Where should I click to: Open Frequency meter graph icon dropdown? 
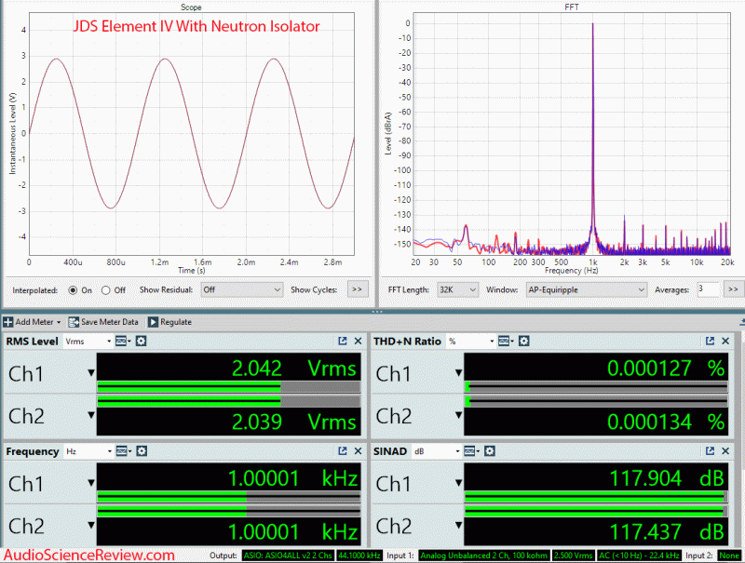click(124, 451)
